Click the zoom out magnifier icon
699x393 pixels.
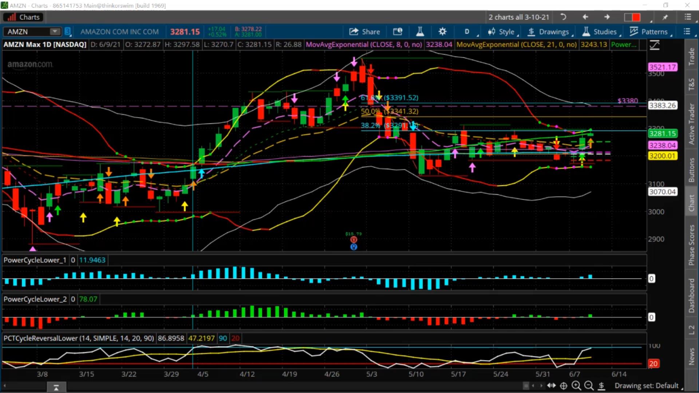(589, 385)
